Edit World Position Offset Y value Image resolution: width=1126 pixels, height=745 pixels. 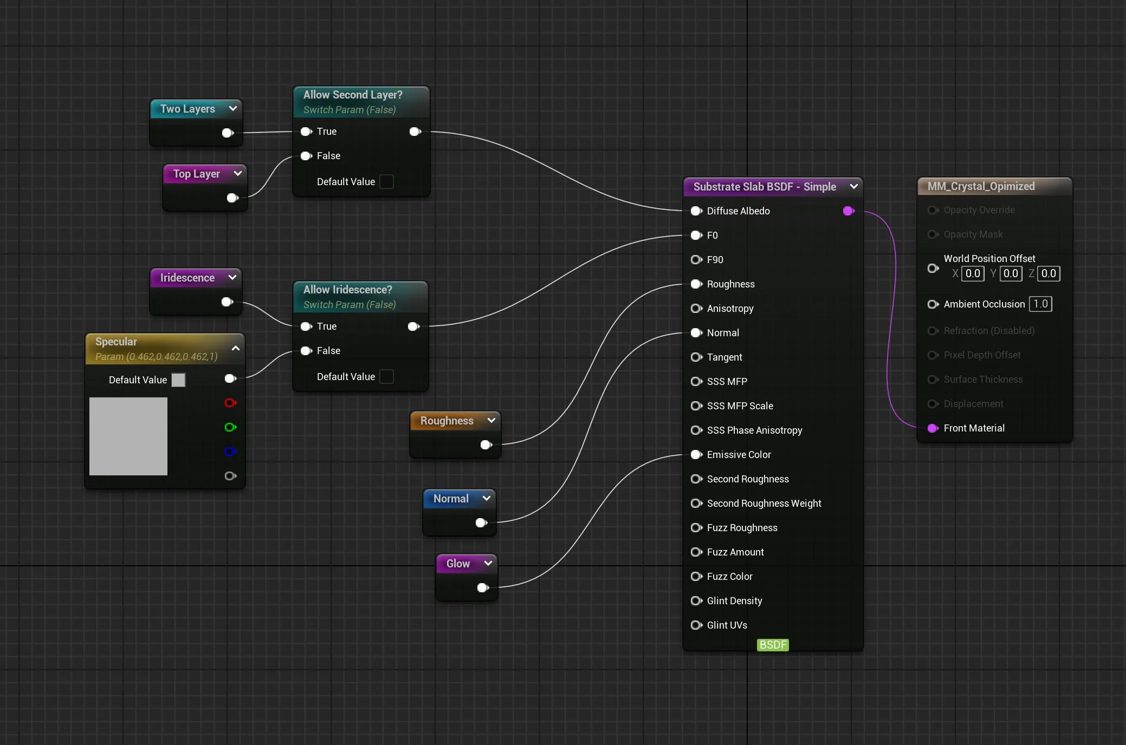1011,273
